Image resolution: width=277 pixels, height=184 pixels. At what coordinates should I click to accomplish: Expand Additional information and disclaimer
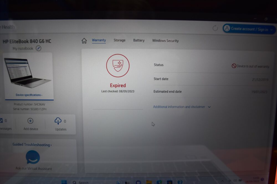pyautogui.click(x=182, y=107)
